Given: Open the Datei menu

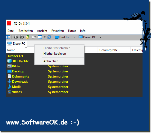Looking at the screenshot, I should click(x=11, y=31).
